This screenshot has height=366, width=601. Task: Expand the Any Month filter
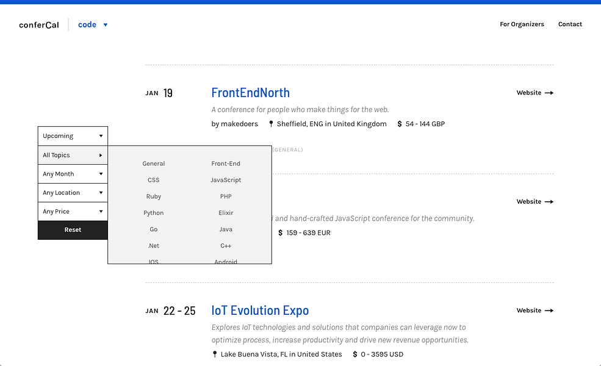pyautogui.click(x=73, y=174)
